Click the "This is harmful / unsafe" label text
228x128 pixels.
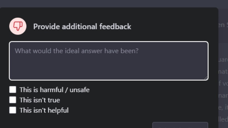54,90
